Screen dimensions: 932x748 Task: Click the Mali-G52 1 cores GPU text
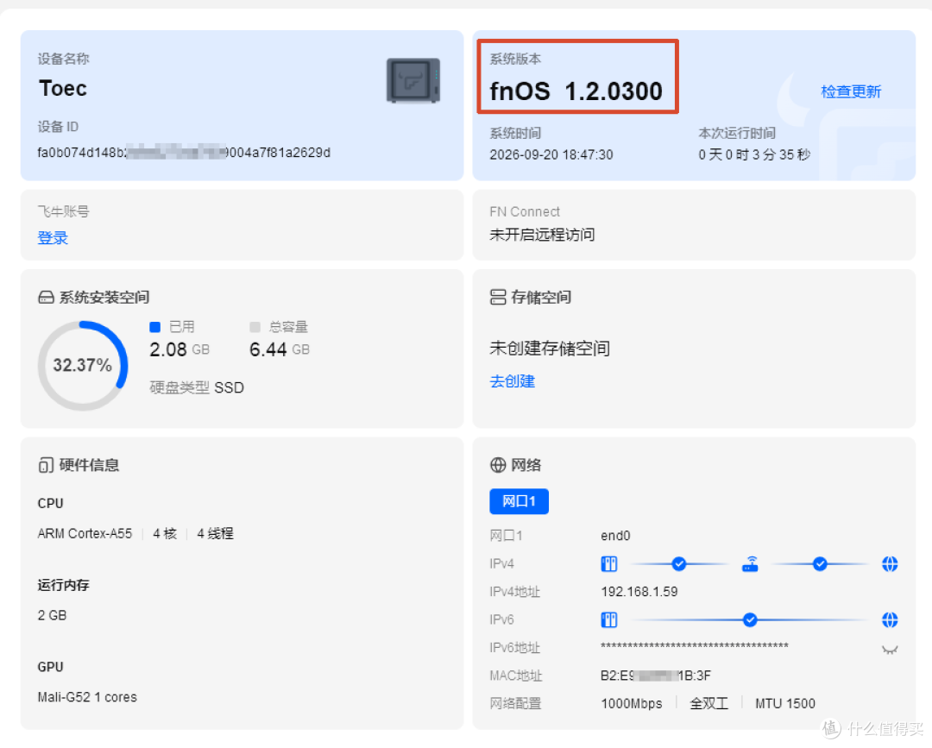(87, 697)
